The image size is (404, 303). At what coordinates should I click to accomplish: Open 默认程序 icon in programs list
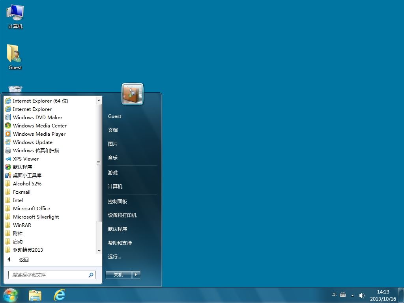point(8,167)
